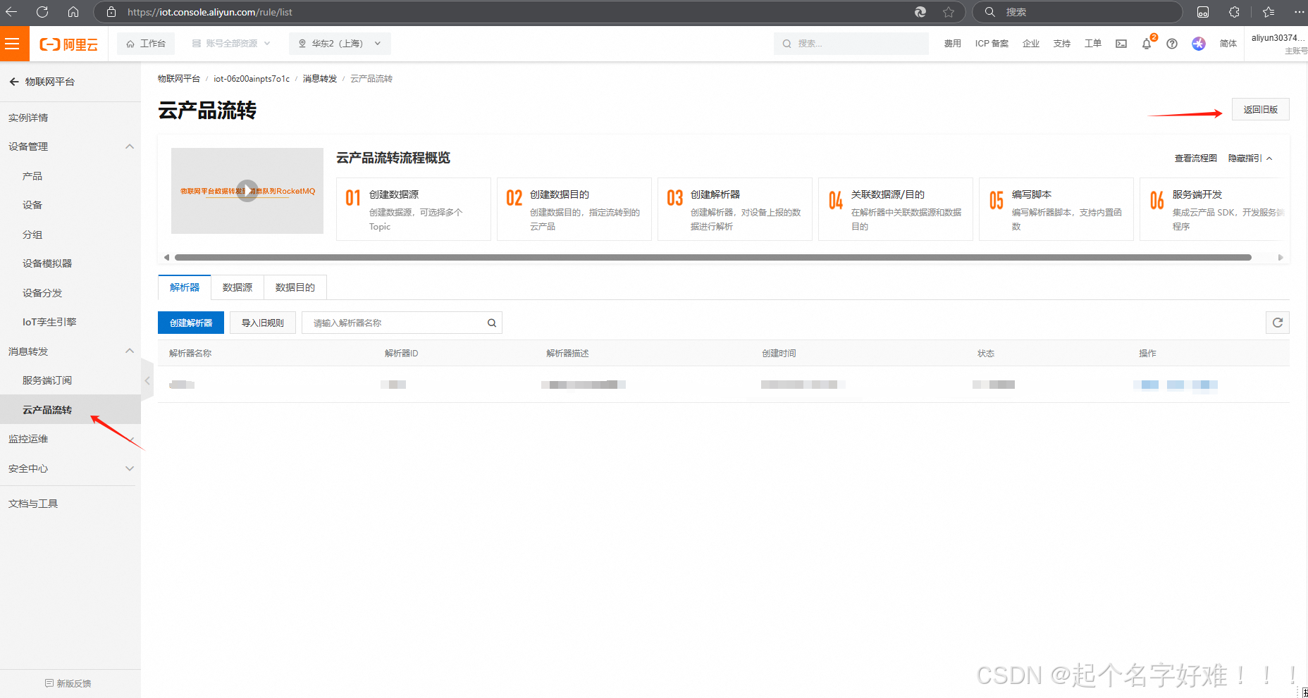1308x698 pixels.
Task: Expand the 安全中心 section
Action: pyautogui.click(x=130, y=468)
